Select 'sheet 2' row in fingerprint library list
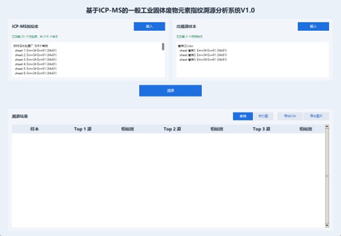 click(x=36, y=55)
